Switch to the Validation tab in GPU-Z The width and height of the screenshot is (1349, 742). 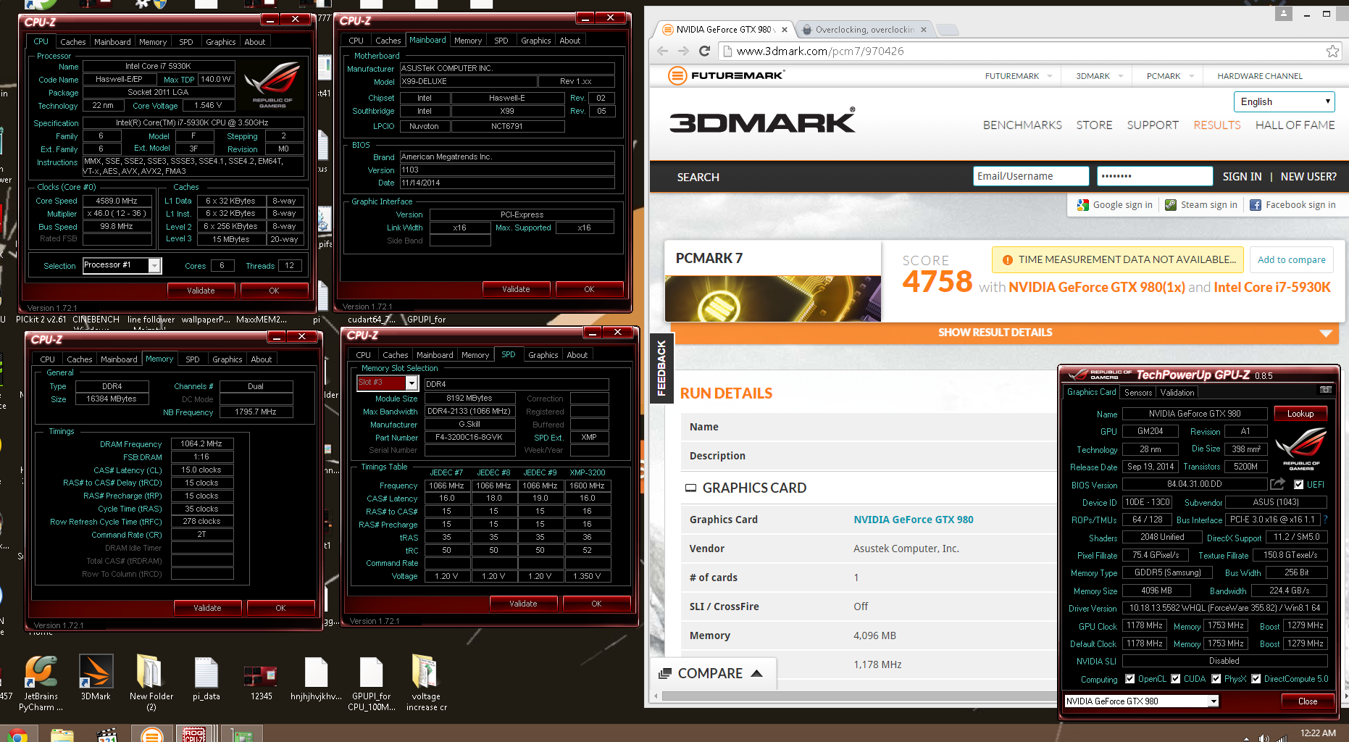point(1177,392)
